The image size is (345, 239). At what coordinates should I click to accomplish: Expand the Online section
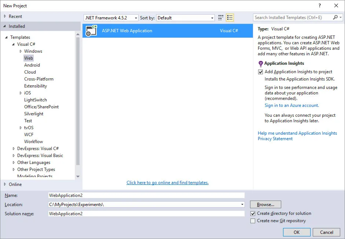5,184
